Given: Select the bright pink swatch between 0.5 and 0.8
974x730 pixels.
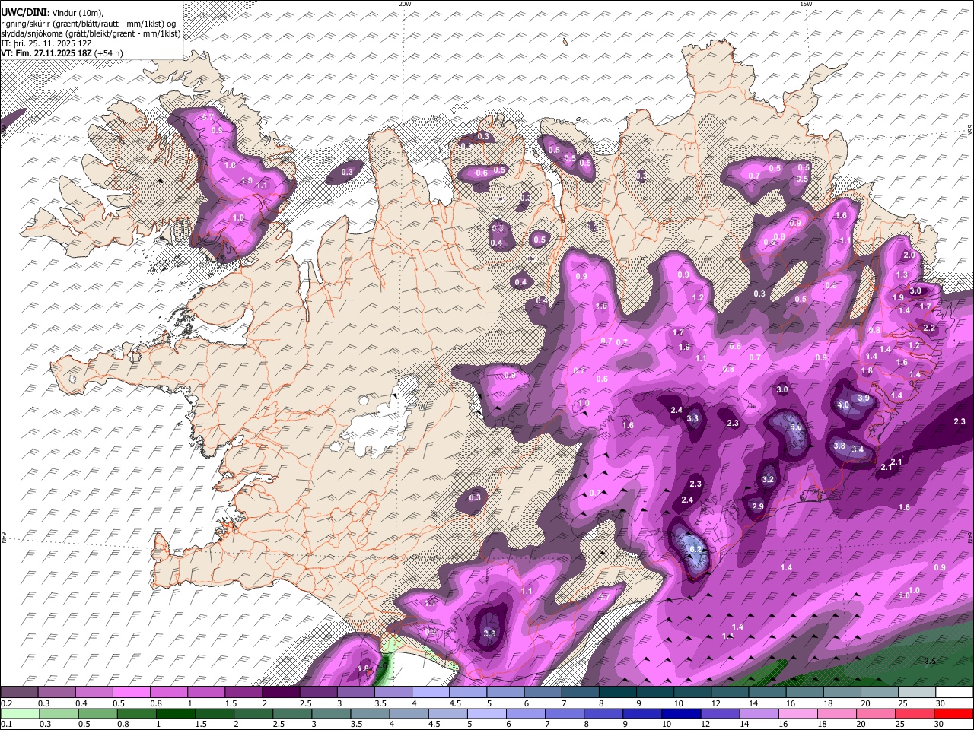Looking at the screenshot, I should coord(131,693).
